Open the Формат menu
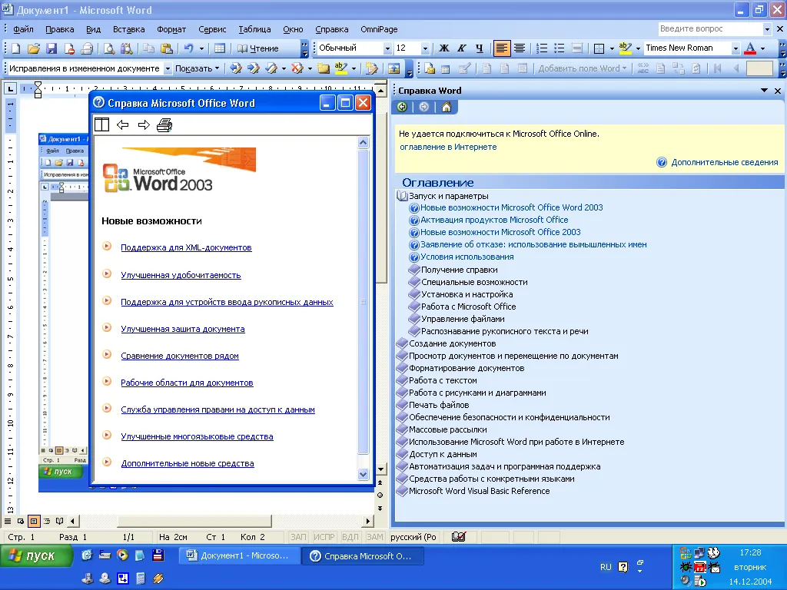Screen dimensions: 787x590 pos(171,29)
